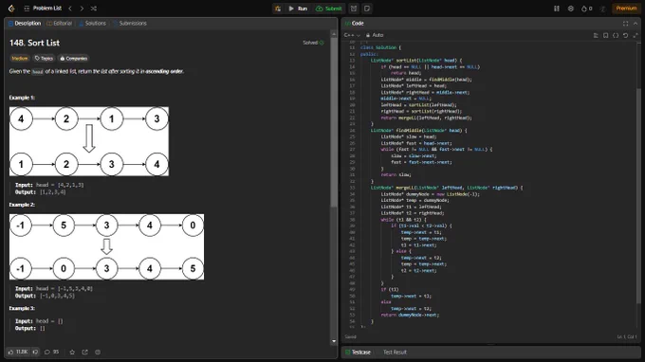Shuffle to a random problem
Screen dimensions: 645x362
(94, 9)
